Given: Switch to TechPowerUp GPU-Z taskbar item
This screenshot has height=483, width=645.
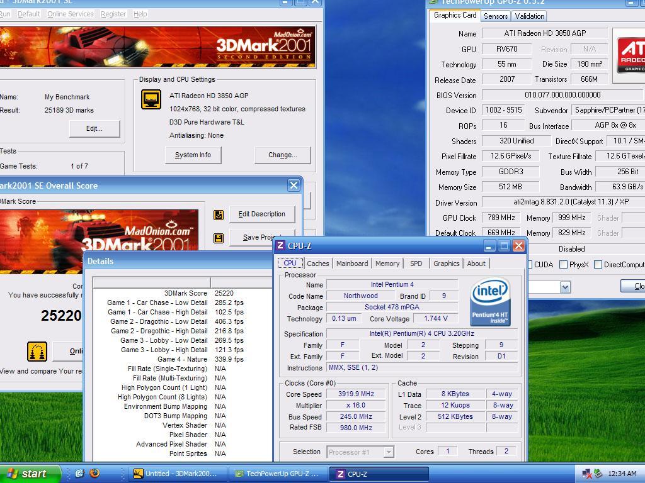Looking at the screenshot, I should point(278,474).
